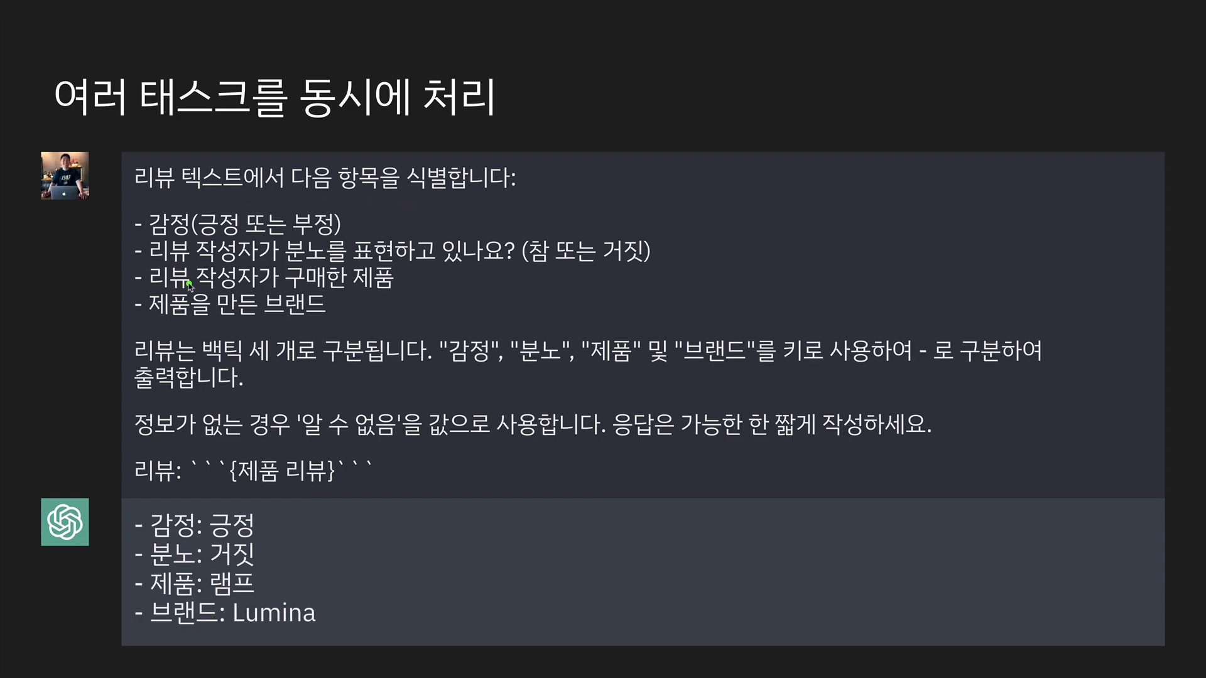Click the quoted key "브랜드" in prompt
Viewport: 1206px width, 678px height.
[710, 350]
